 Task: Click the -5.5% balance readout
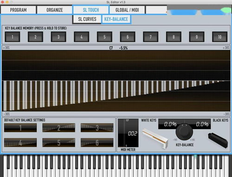pyautogui.click(x=123, y=48)
